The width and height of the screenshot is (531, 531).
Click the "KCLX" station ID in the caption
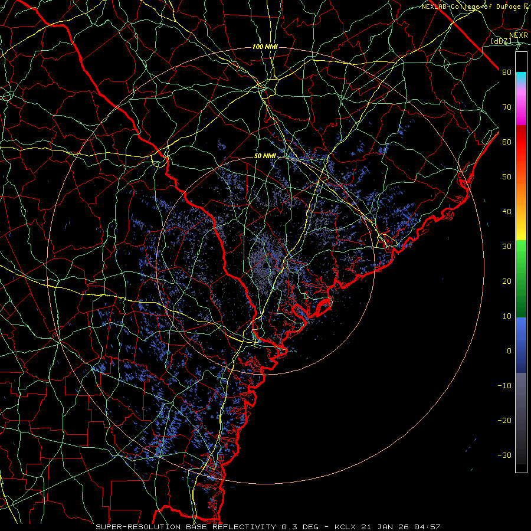pyautogui.click(x=345, y=527)
